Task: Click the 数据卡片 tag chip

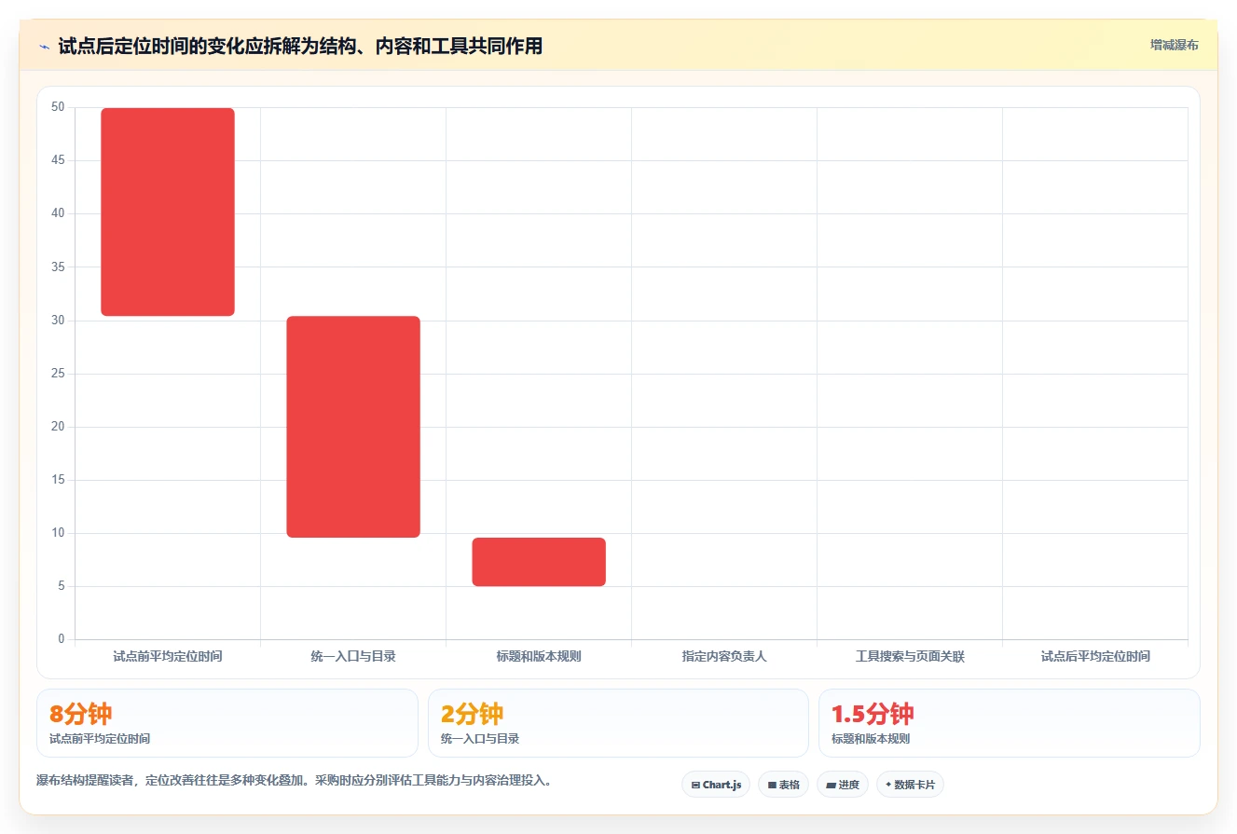Action: click(910, 785)
